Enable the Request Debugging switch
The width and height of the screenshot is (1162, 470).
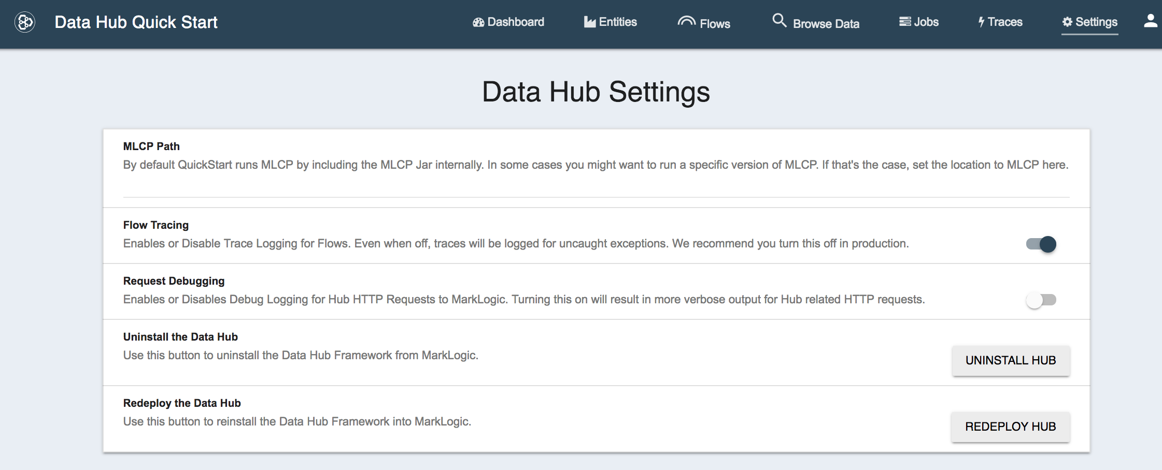coord(1041,300)
